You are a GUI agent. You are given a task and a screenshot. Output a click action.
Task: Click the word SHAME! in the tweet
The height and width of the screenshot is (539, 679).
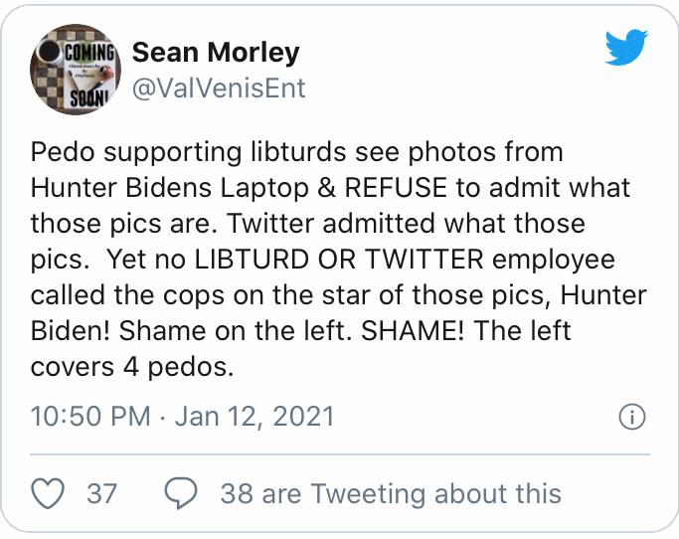click(413, 330)
